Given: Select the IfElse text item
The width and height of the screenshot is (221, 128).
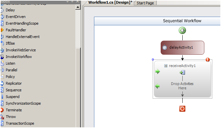Looking at the screenshot, I should (x=10, y=43).
